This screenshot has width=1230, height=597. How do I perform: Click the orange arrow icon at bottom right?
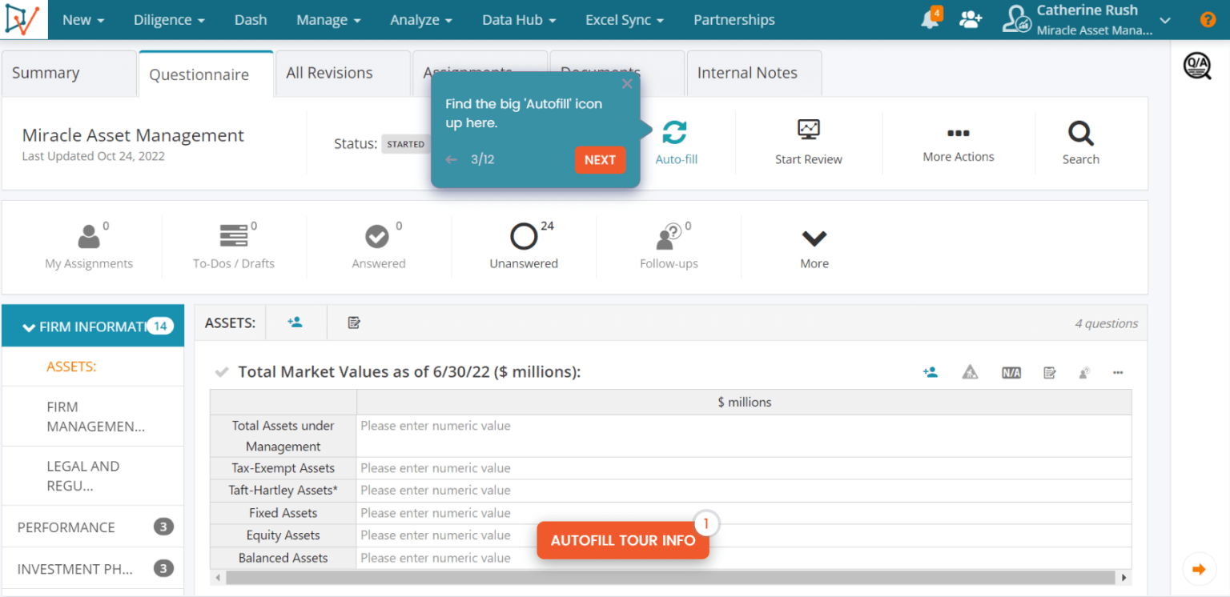(1199, 570)
